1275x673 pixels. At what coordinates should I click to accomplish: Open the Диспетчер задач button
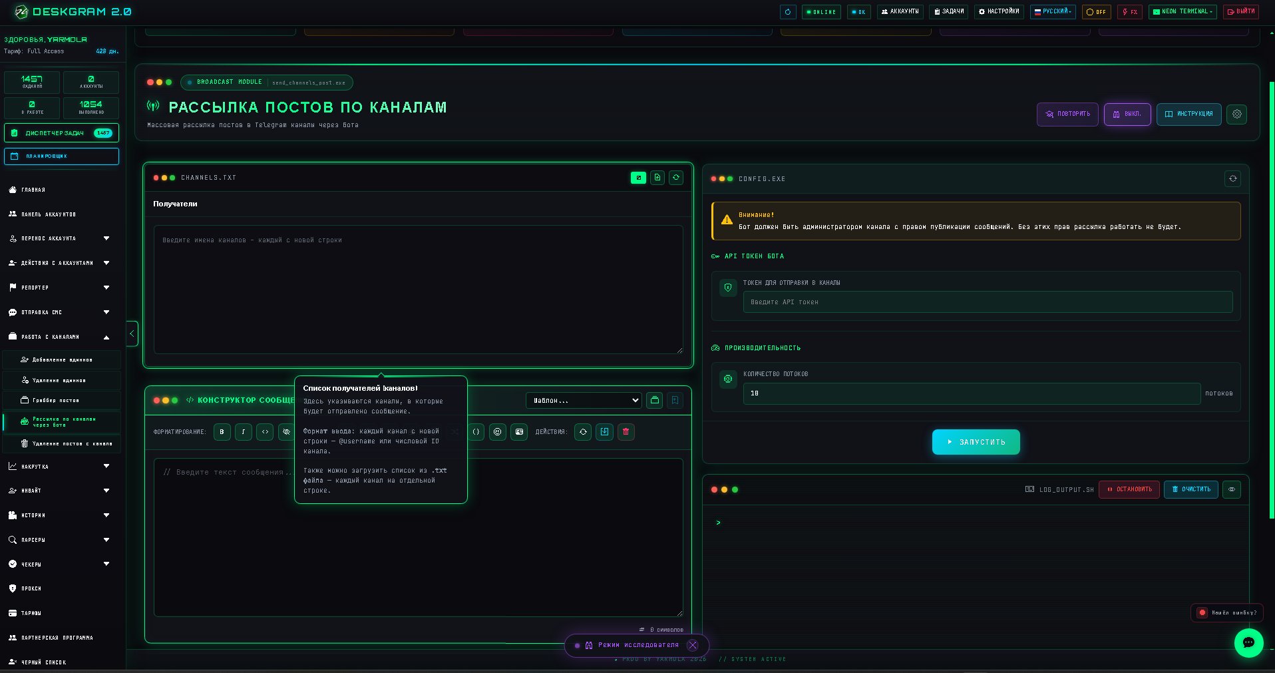pyautogui.click(x=61, y=133)
